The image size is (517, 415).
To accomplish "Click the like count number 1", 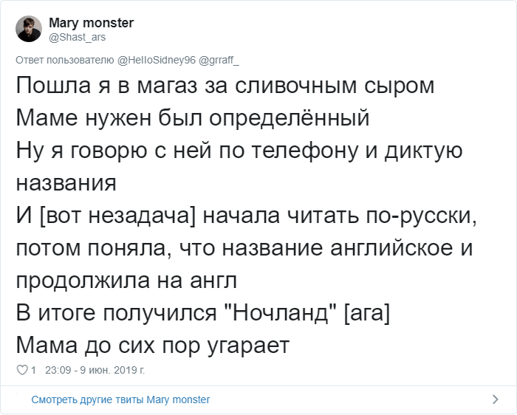I will tap(33, 370).
